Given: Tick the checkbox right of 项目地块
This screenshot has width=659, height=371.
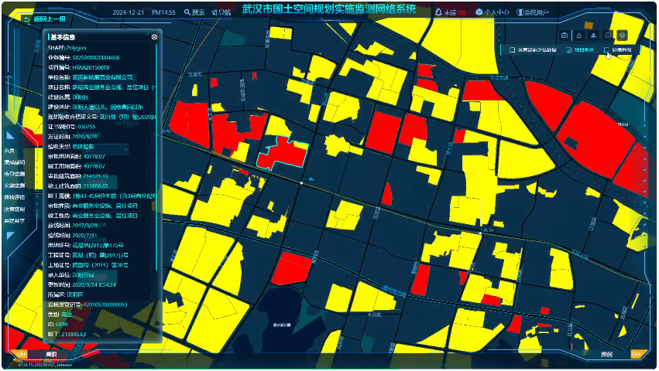Looking at the screenshot, I should (608, 50).
